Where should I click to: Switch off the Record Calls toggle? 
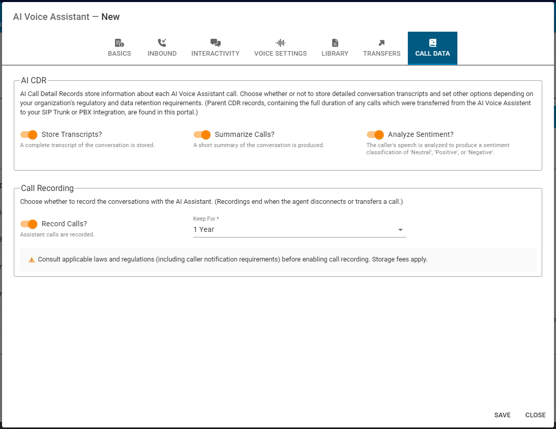click(x=29, y=224)
